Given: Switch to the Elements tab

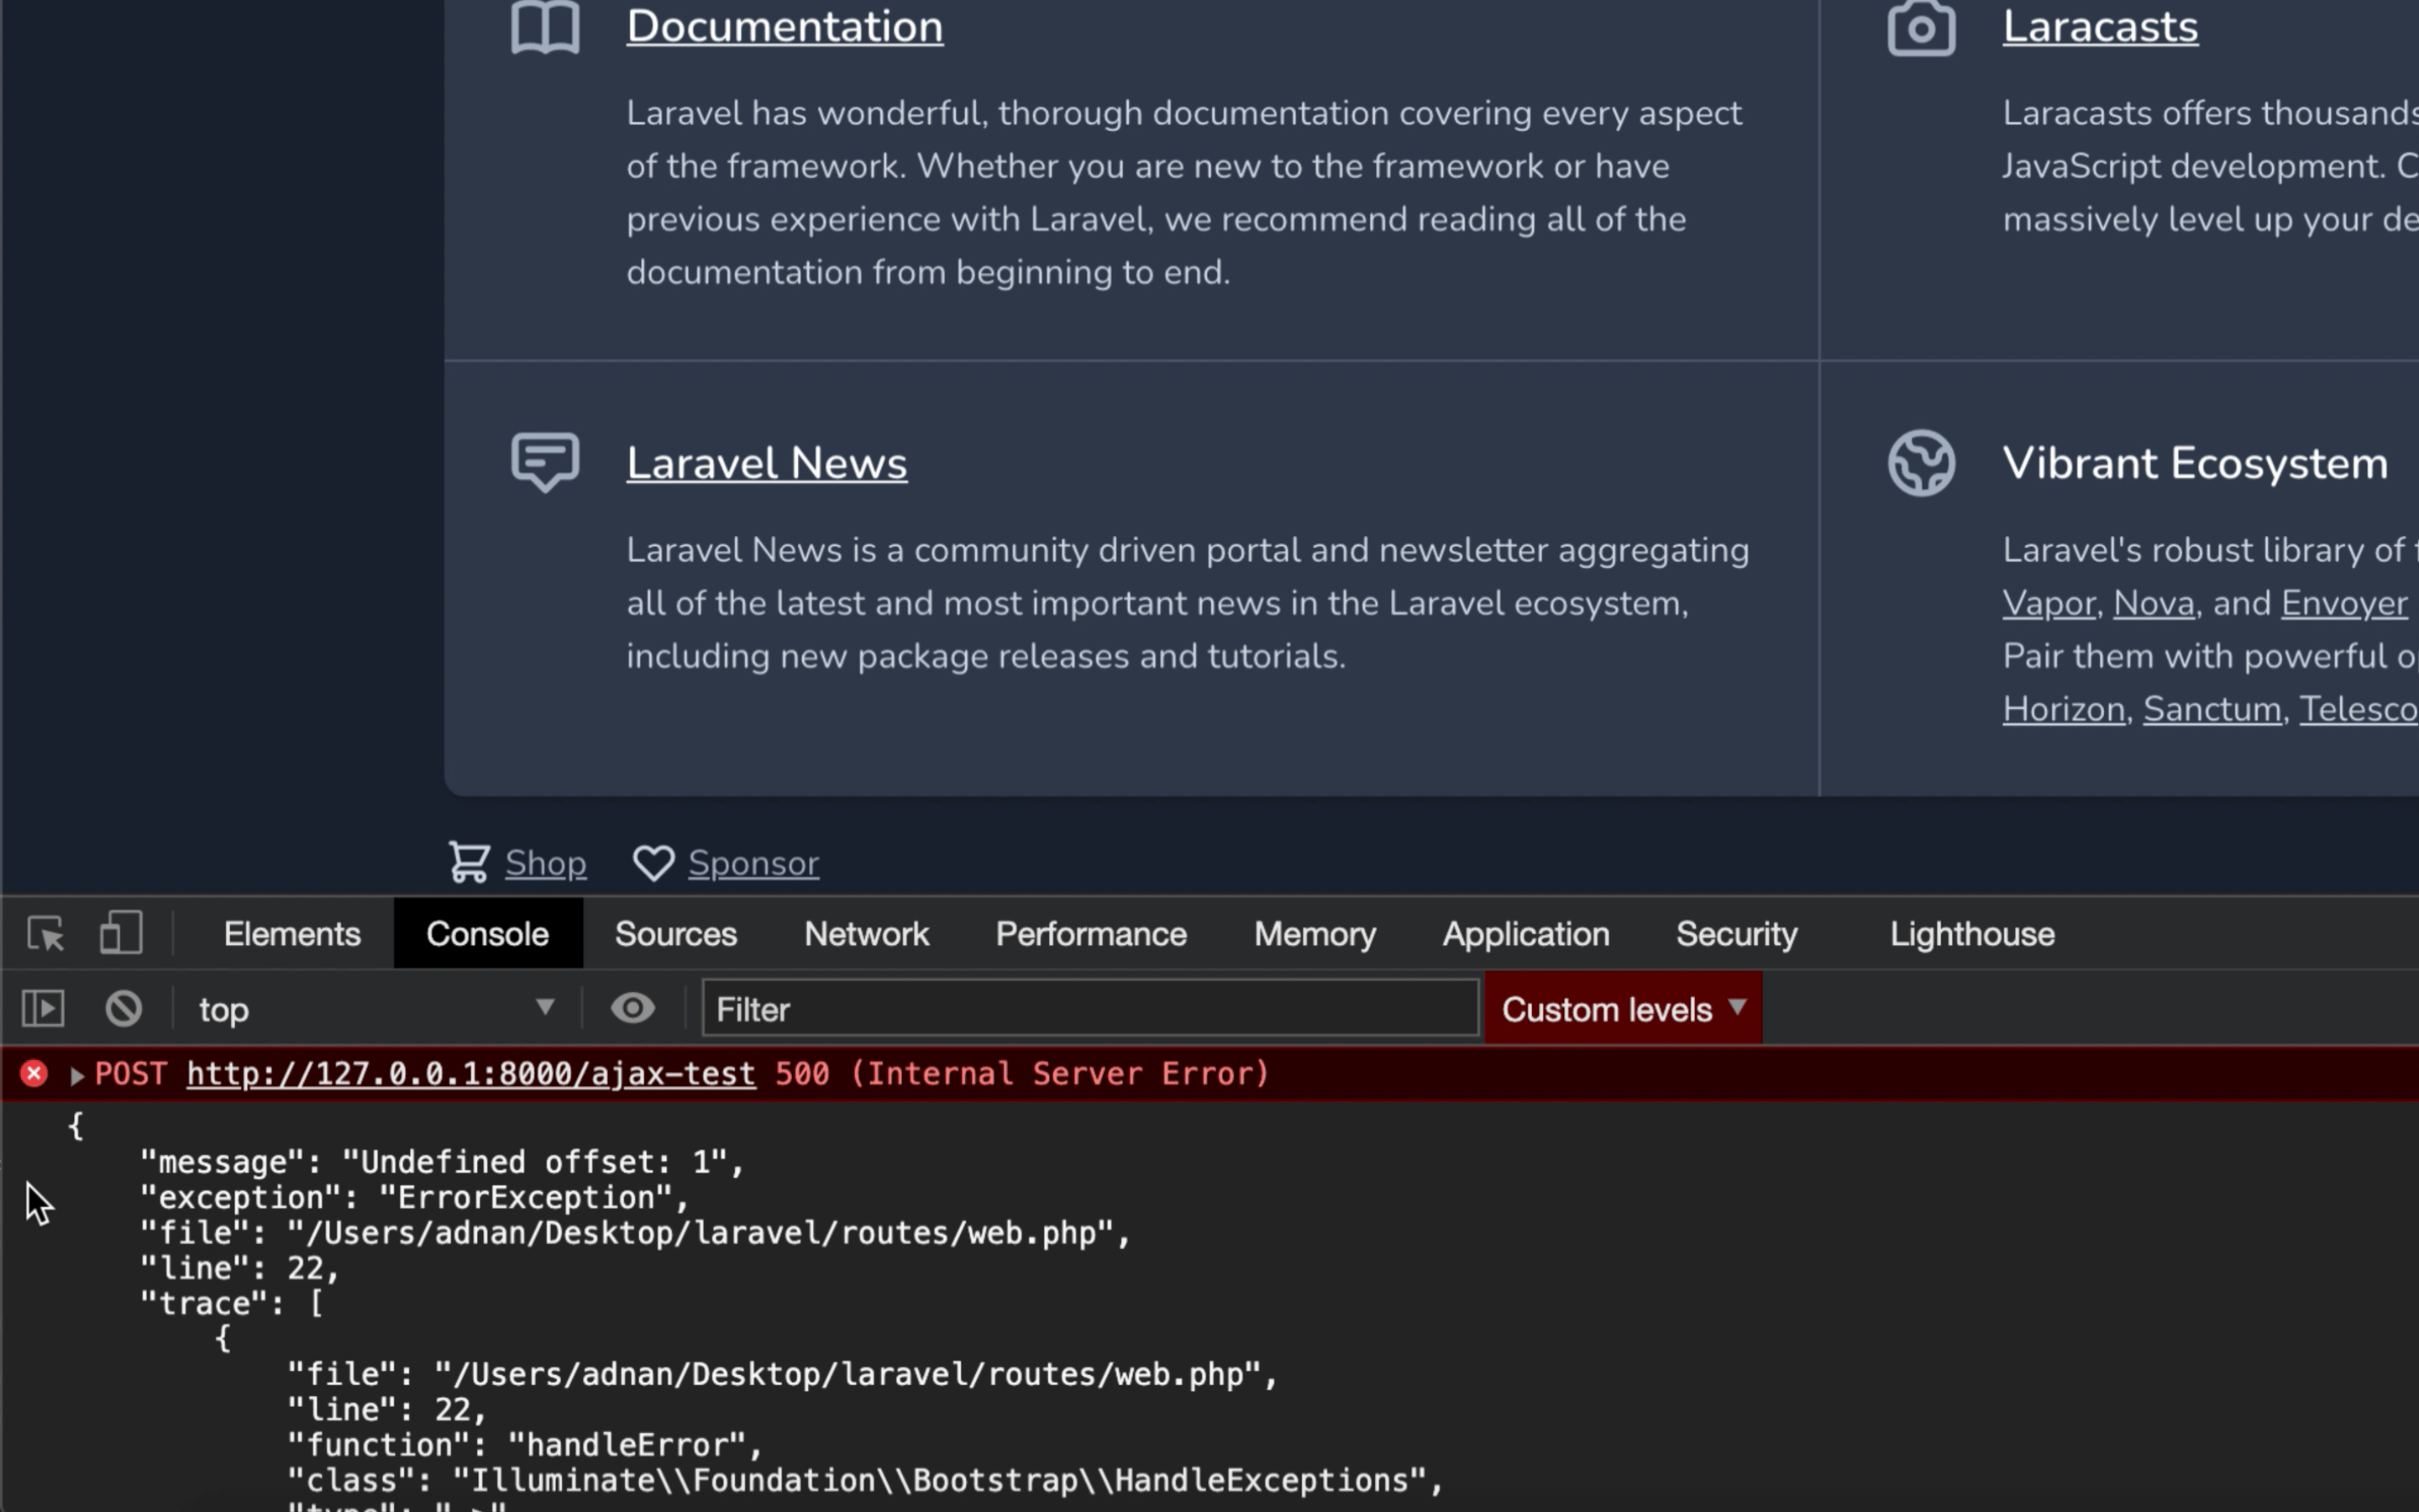Looking at the screenshot, I should pos(292,934).
